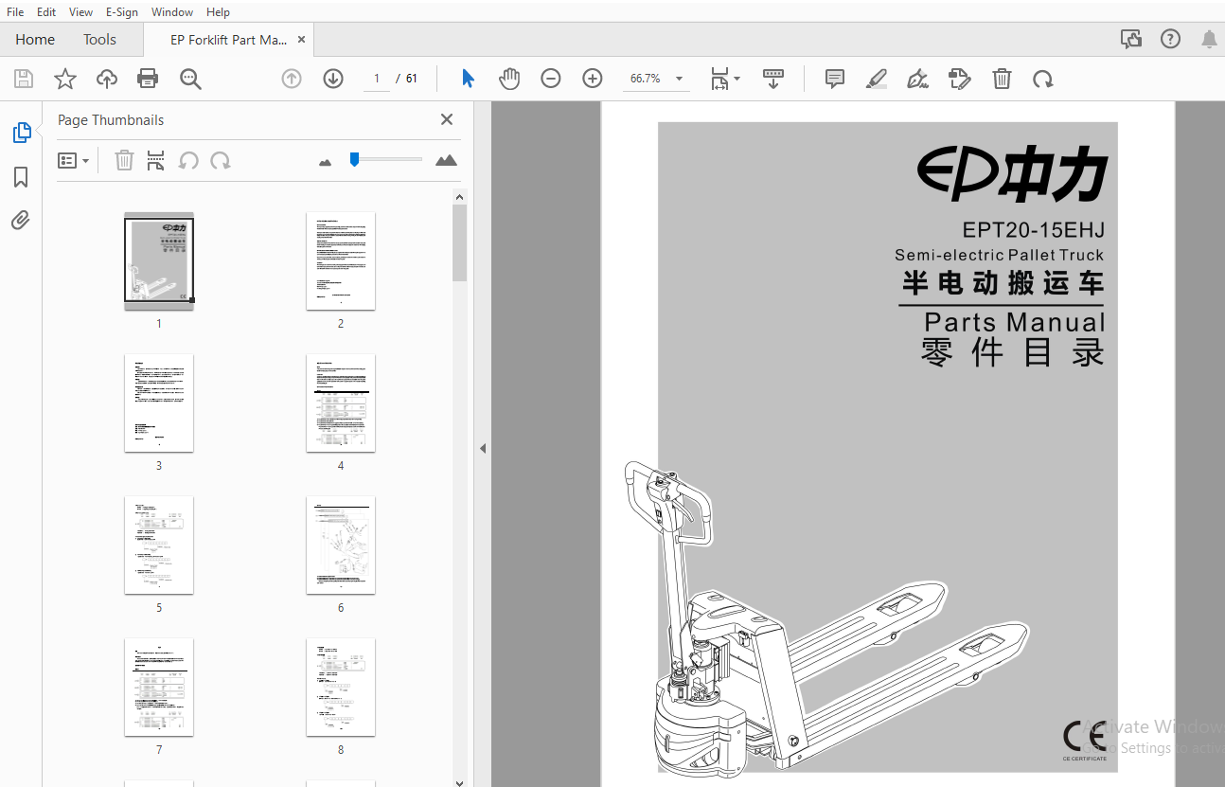Open the Help question mark icon
Viewport: 1225px width, 787px height.
[x=1171, y=39]
